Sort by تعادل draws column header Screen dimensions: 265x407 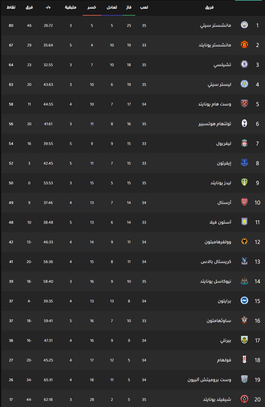click(112, 7)
